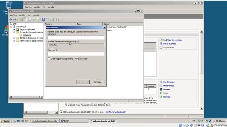Click the Ir al Visor de eventos link
The height and width of the screenshot is (127, 227).
[x=172, y=40]
